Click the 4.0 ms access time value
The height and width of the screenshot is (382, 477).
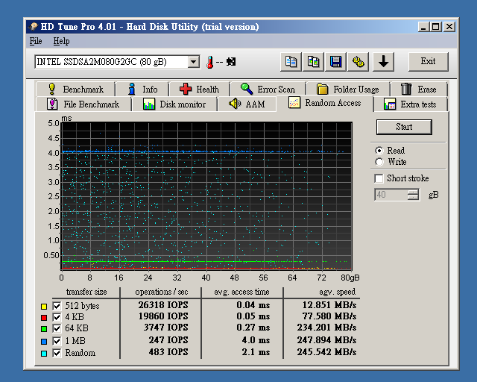(256, 340)
